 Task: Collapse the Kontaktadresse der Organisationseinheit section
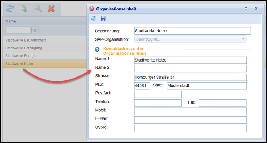97,50
